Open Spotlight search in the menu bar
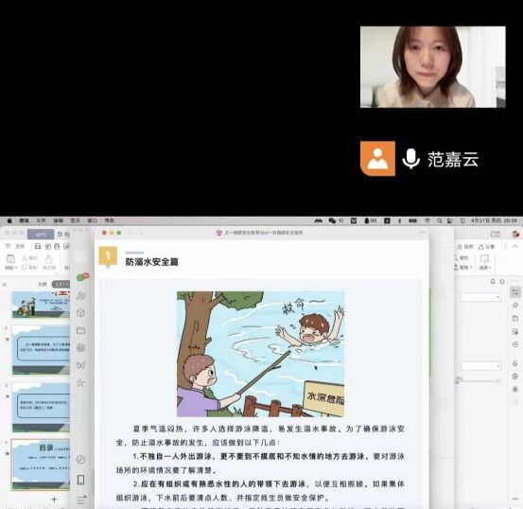 [x=440, y=220]
